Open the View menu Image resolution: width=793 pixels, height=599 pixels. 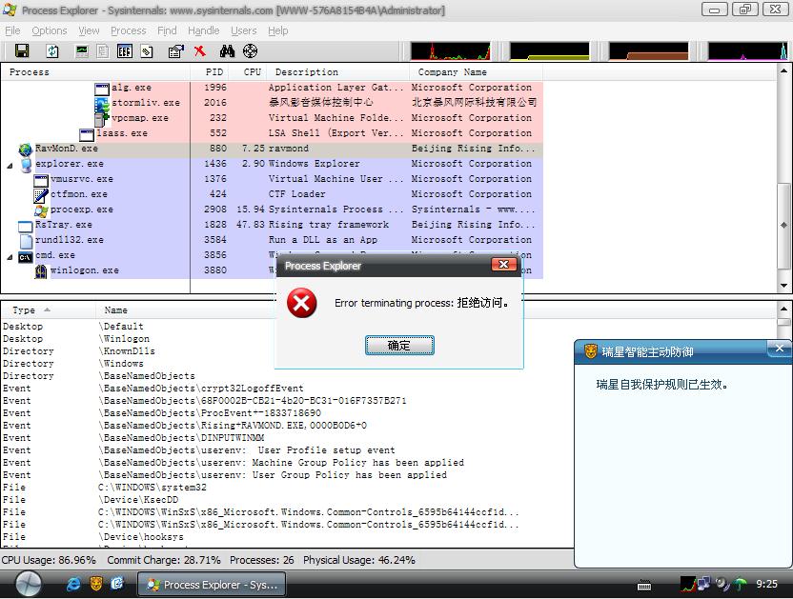coord(89,30)
